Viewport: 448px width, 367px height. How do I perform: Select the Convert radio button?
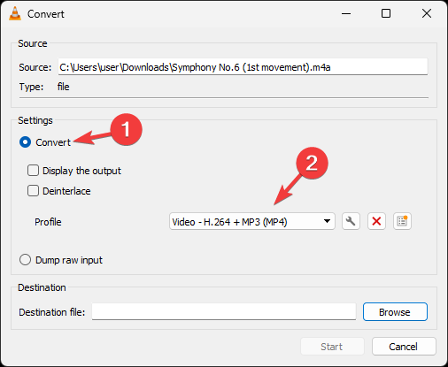25,142
